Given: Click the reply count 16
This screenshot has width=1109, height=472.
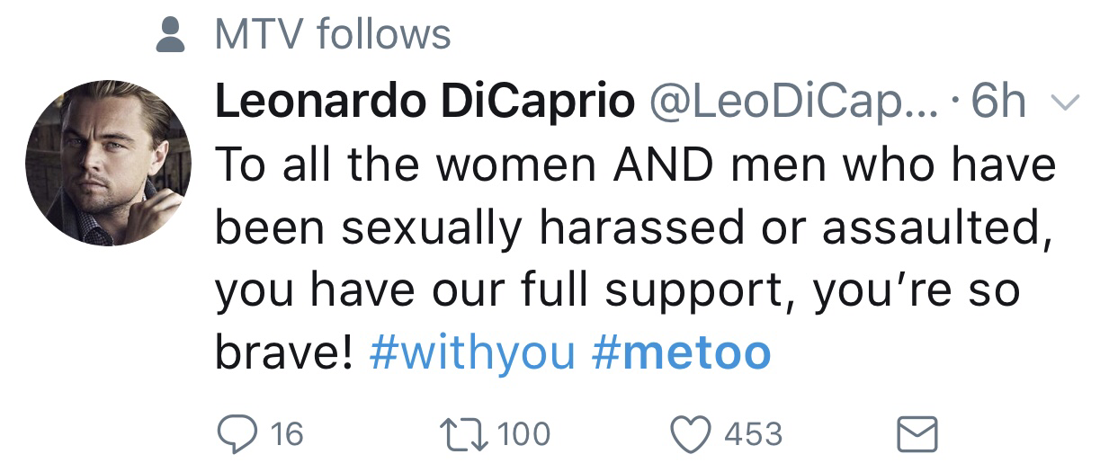Looking at the screenshot, I should (x=287, y=435).
